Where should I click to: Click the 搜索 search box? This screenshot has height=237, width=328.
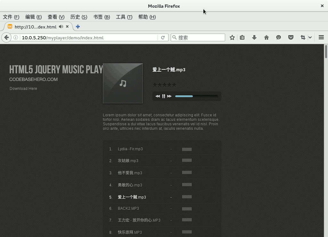198,38
